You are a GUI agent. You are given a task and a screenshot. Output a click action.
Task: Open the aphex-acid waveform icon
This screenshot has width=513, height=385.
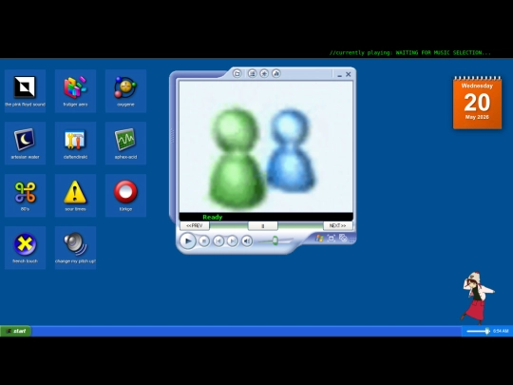(x=125, y=143)
